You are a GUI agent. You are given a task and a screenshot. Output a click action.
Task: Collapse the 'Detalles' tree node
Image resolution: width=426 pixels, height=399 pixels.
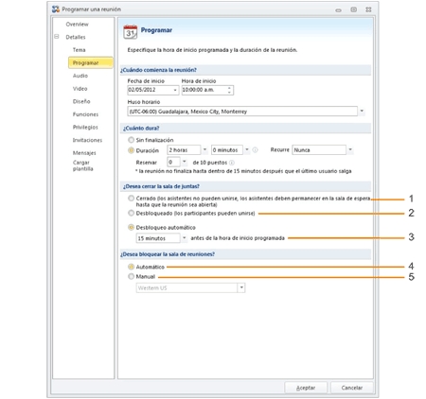[57, 37]
